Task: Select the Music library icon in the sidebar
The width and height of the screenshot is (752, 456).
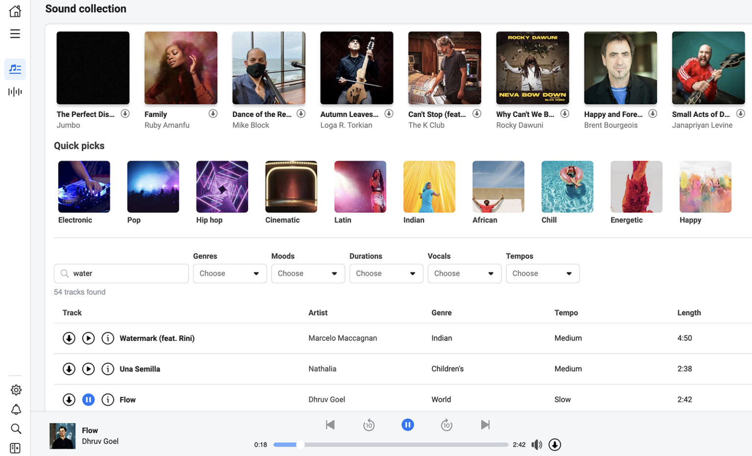Action: pyautogui.click(x=15, y=68)
